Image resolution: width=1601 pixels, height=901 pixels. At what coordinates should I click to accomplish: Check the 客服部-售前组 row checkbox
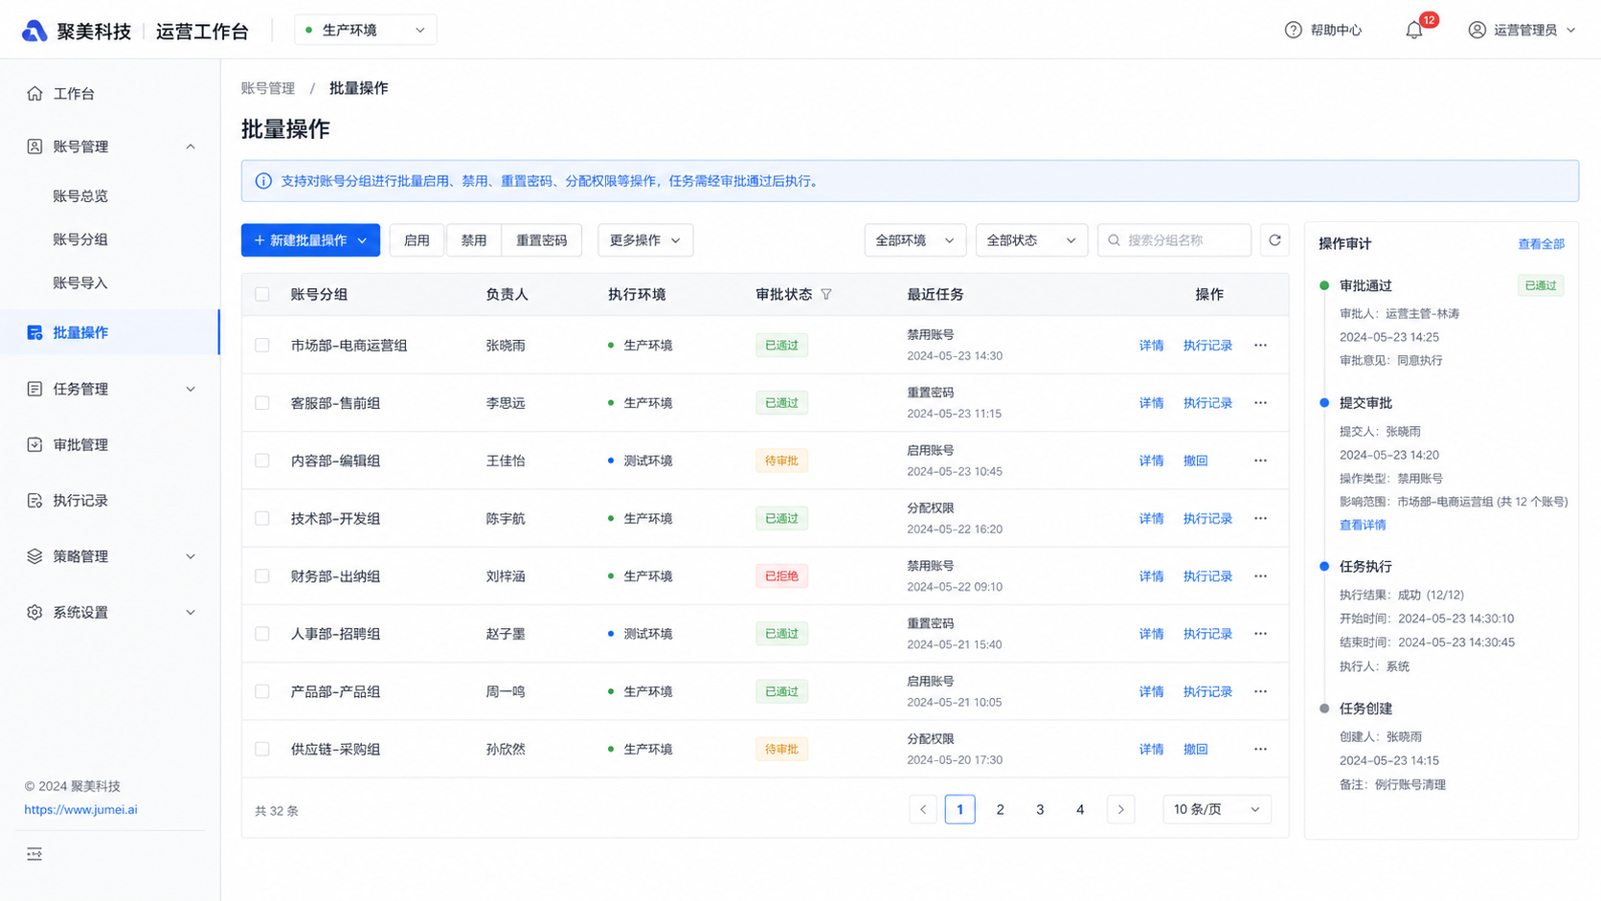tap(262, 403)
